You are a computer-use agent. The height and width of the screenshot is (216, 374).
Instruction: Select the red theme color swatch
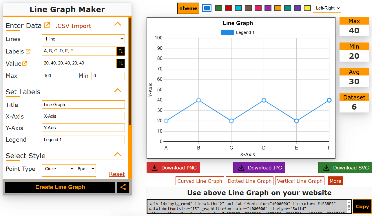pos(229,8)
